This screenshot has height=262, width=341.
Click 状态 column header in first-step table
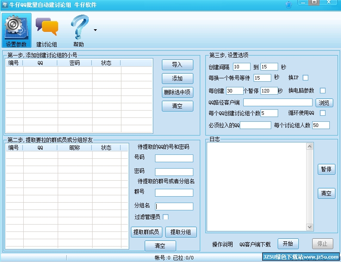point(106,63)
